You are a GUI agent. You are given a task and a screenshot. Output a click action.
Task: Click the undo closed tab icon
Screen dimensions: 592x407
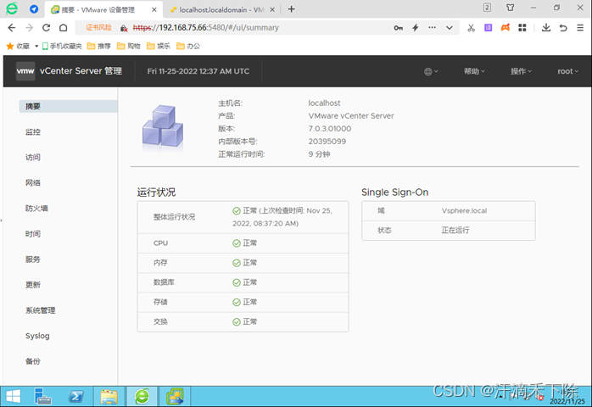[x=563, y=28]
